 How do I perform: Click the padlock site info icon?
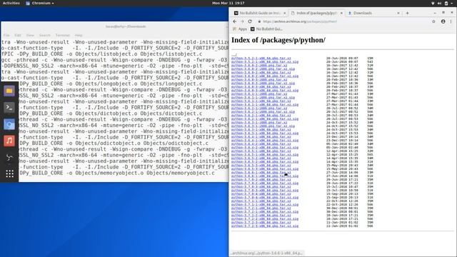[259, 21]
